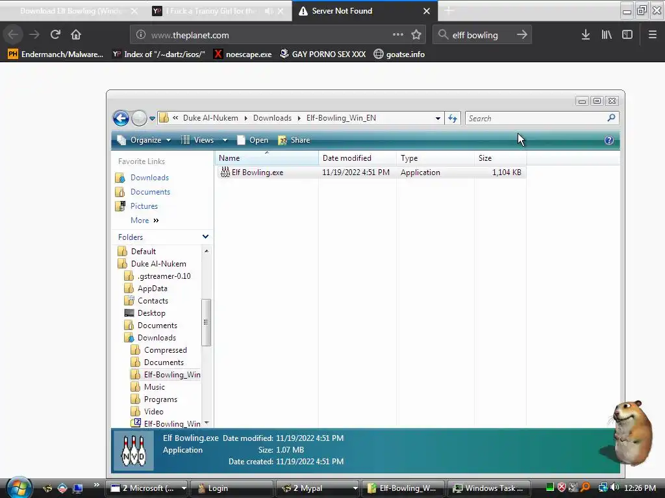This screenshot has height=498, width=665.
Task: Expand More favorite links
Action: (144, 220)
